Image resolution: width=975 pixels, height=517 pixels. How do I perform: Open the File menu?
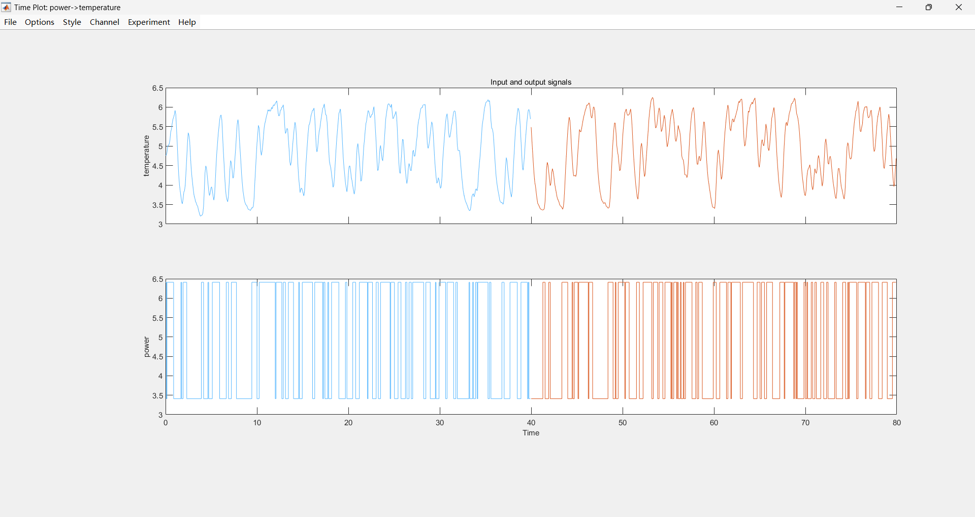pyautogui.click(x=10, y=22)
